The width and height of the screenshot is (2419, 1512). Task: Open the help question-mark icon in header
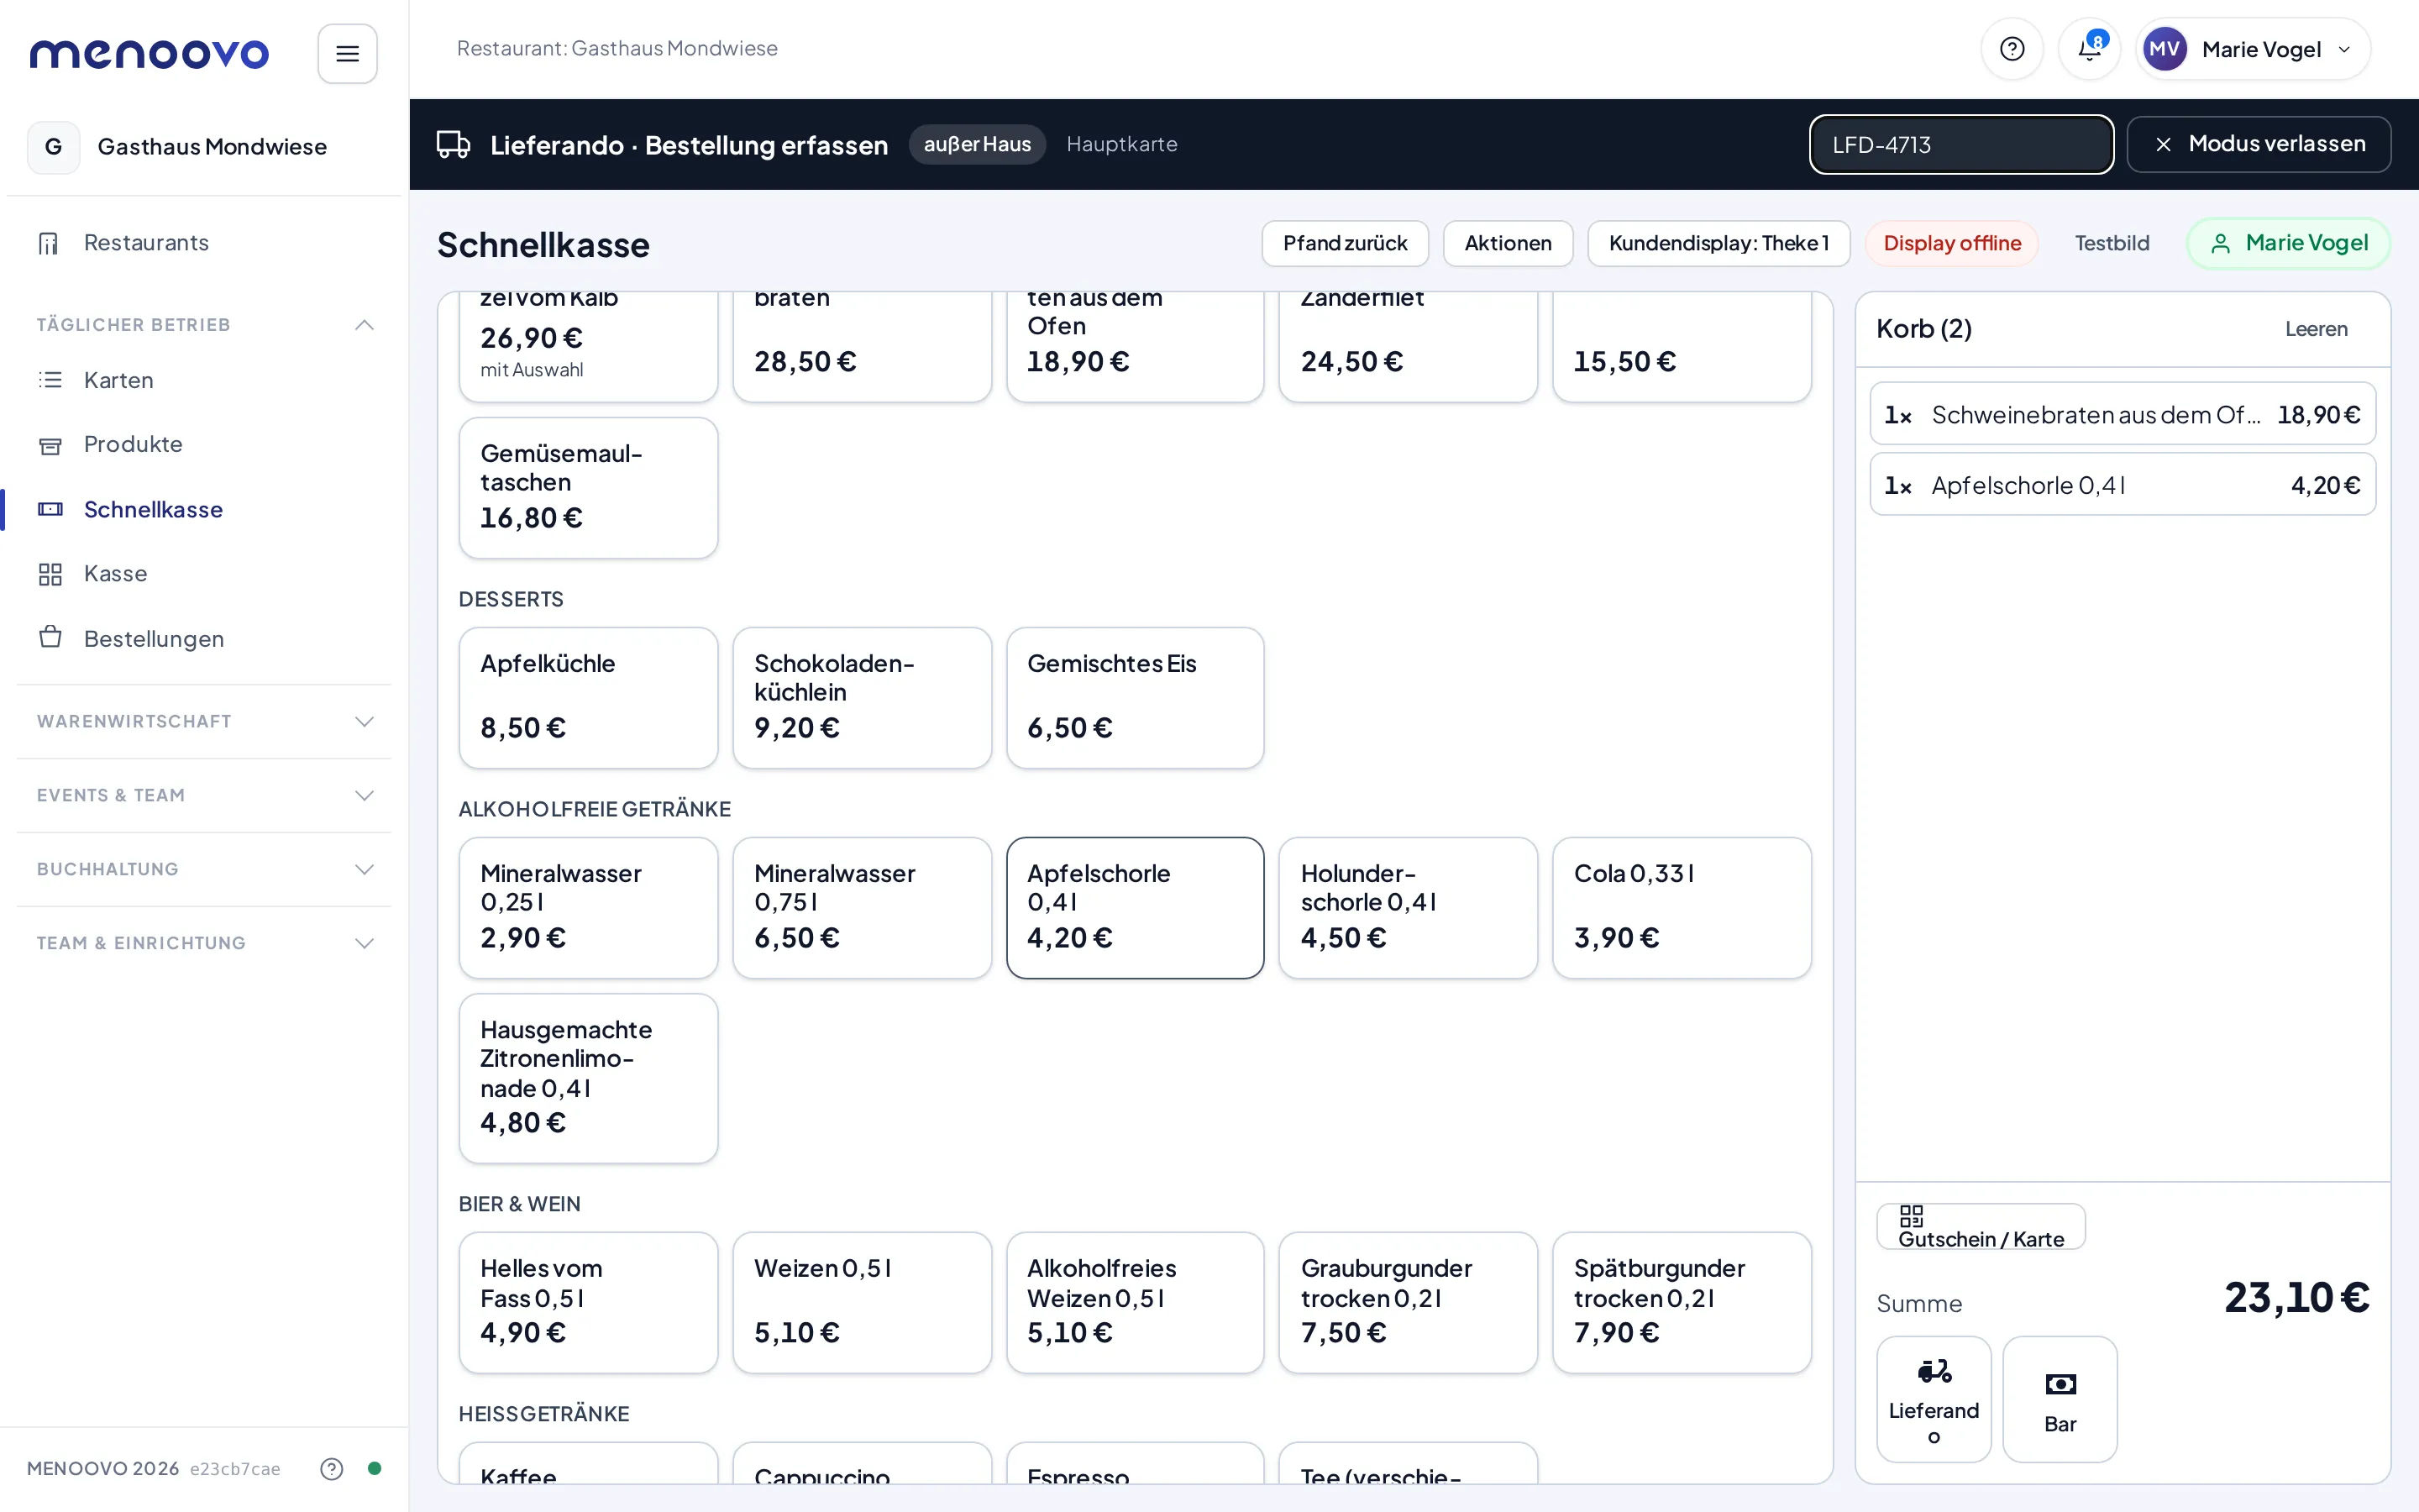[x=2012, y=49]
